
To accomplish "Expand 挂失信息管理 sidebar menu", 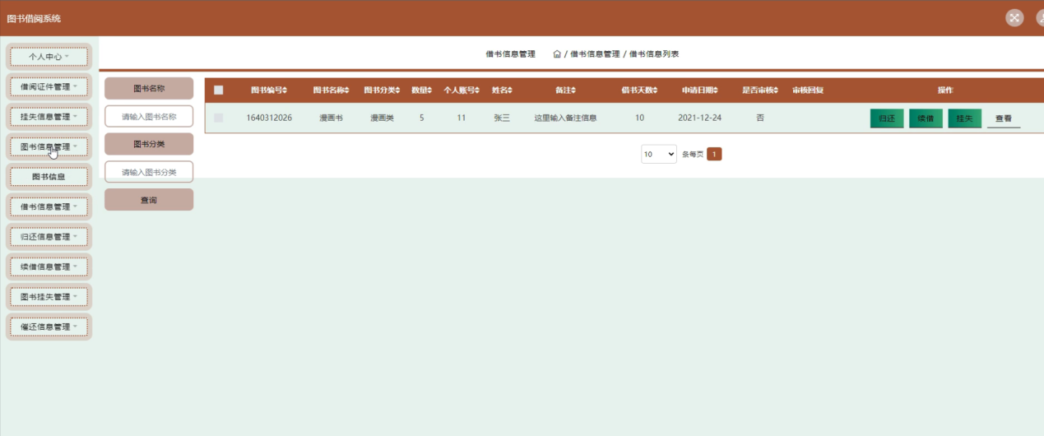I will coord(49,117).
